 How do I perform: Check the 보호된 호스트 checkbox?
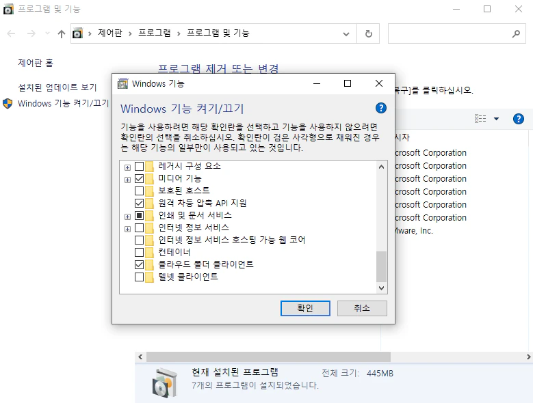(x=139, y=191)
